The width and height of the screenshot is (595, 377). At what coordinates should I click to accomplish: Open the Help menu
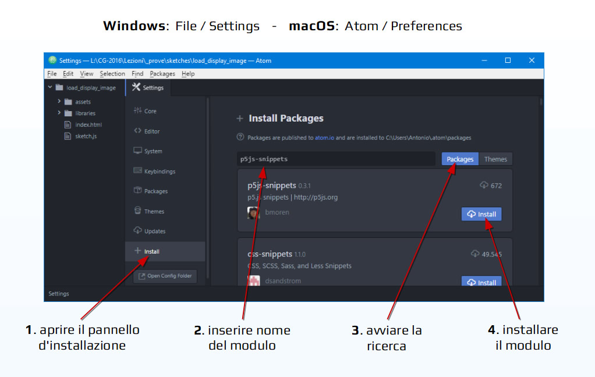(188, 73)
